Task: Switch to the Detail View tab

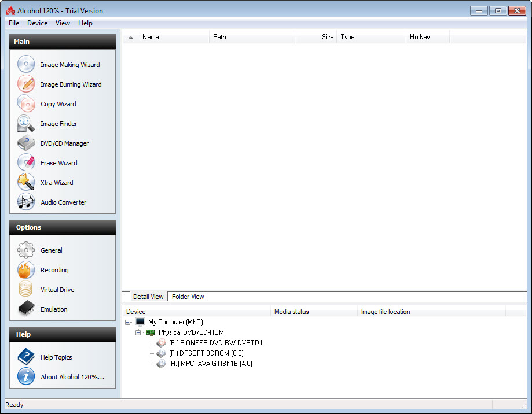Action: pos(149,297)
